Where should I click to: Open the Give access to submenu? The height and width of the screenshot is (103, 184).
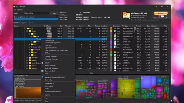58,83
